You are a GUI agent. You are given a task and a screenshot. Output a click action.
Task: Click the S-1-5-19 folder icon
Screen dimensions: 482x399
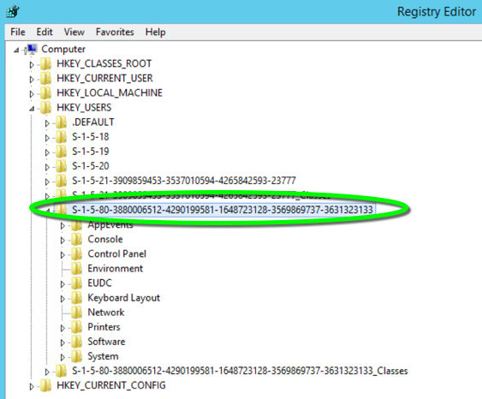pyautogui.click(x=61, y=152)
